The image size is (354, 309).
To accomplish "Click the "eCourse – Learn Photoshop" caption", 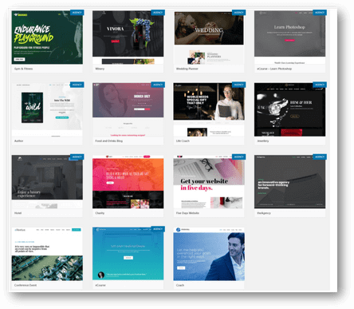I will point(274,69).
